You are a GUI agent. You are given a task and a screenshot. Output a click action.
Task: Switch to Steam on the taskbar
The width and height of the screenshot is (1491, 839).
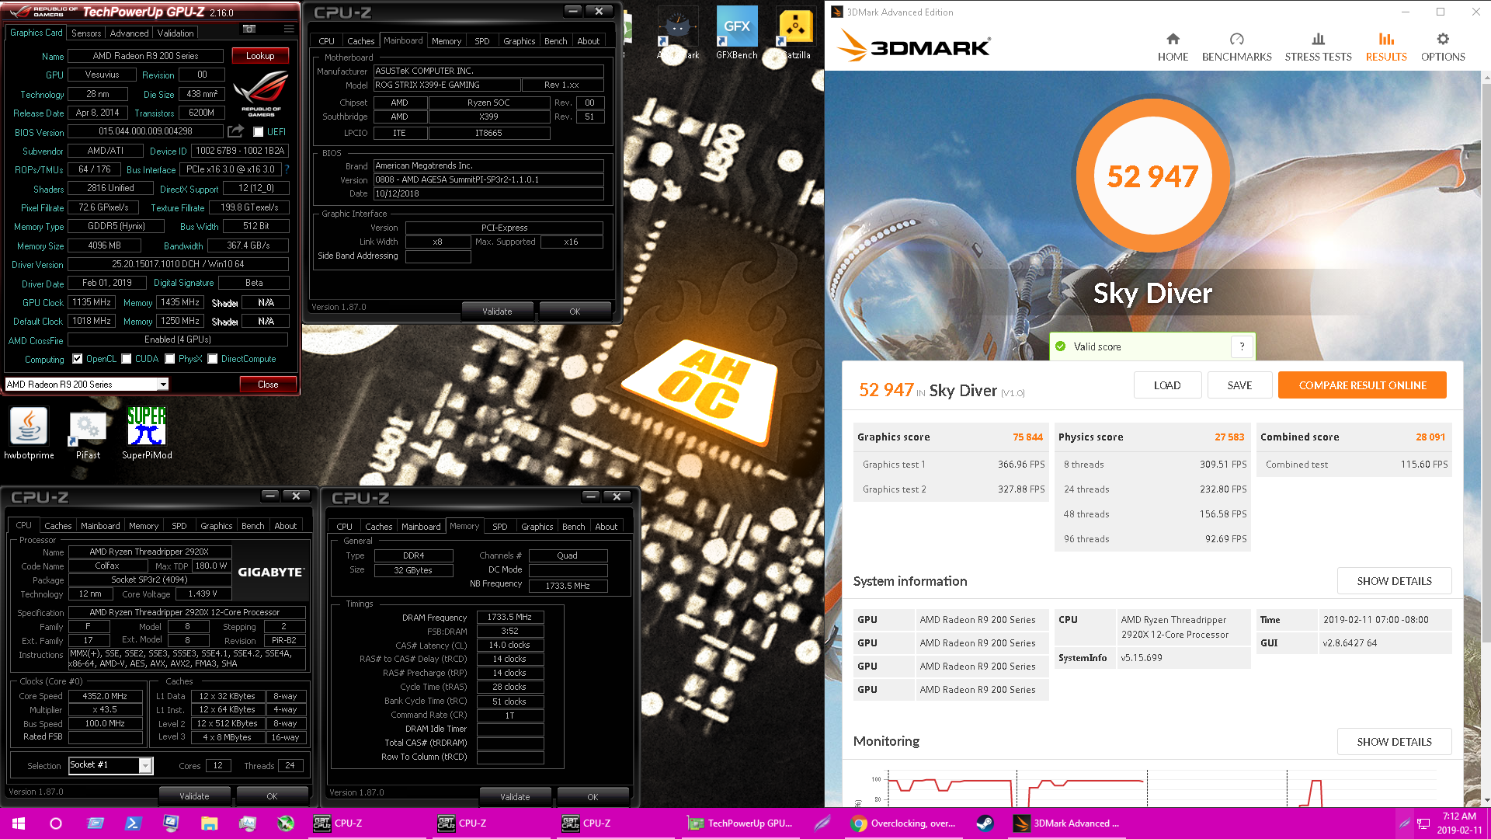pos(985,823)
